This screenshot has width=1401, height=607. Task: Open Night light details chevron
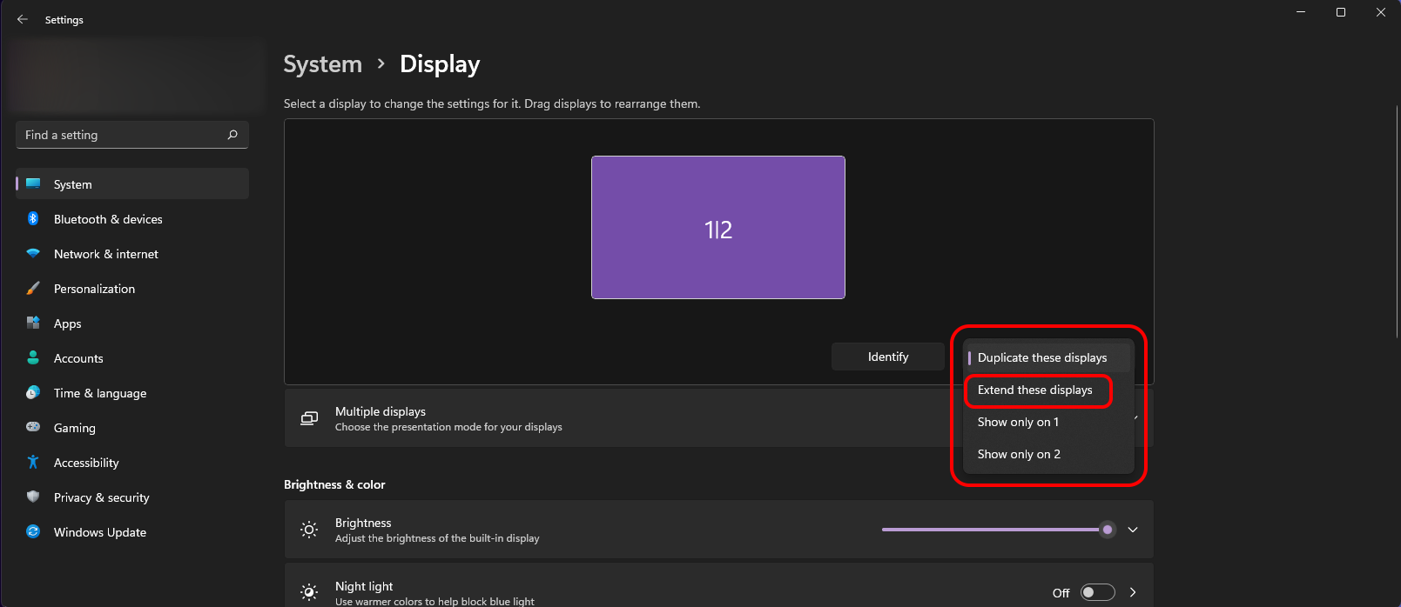[x=1133, y=592]
